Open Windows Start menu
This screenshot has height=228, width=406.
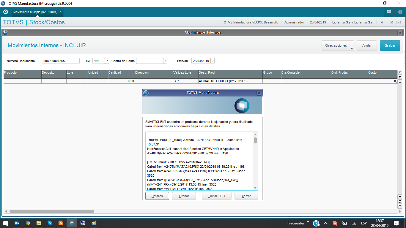[x=5, y=223]
